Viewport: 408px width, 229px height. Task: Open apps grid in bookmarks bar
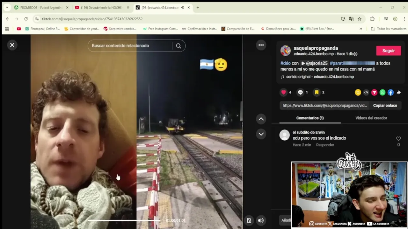point(7,29)
